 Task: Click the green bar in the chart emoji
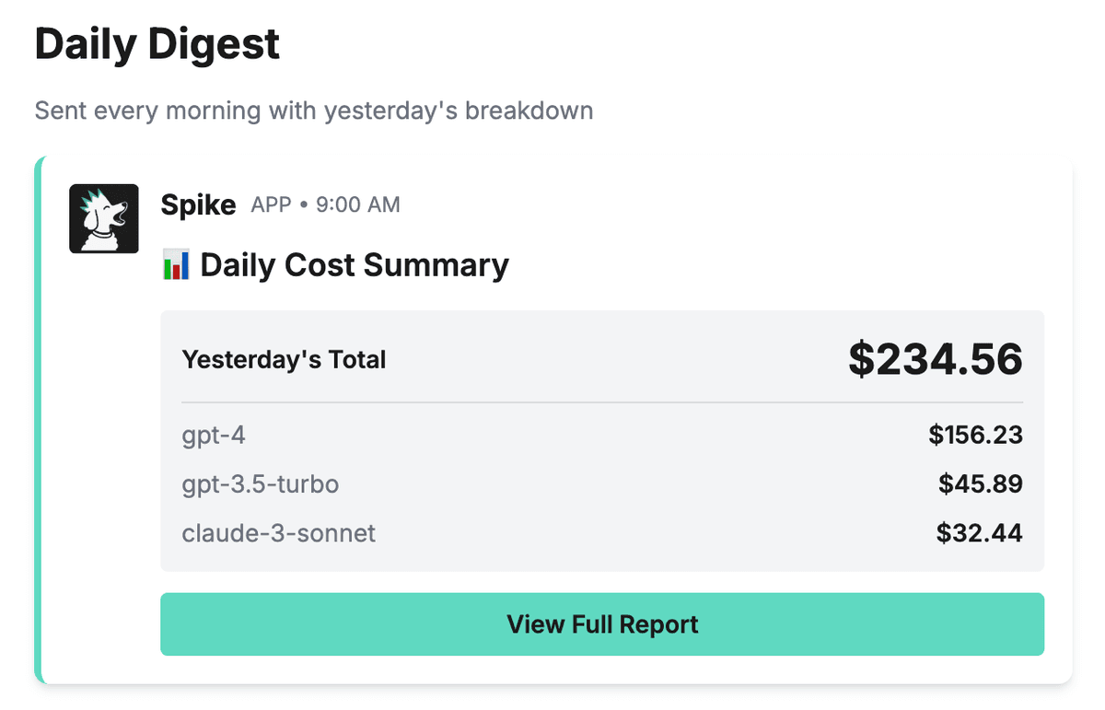click(x=168, y=269)
